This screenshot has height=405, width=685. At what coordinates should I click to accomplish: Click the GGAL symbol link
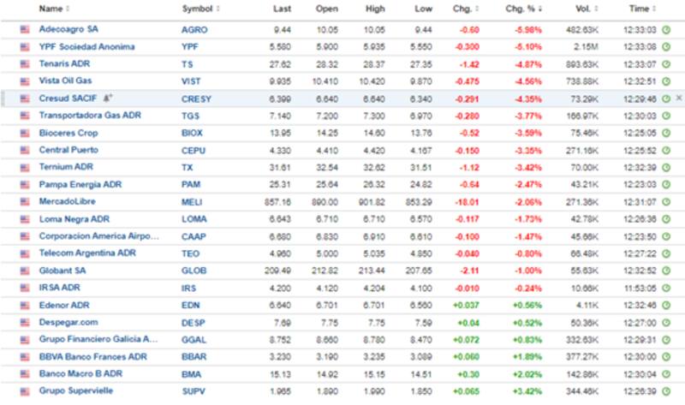click(x=193, y=339)
